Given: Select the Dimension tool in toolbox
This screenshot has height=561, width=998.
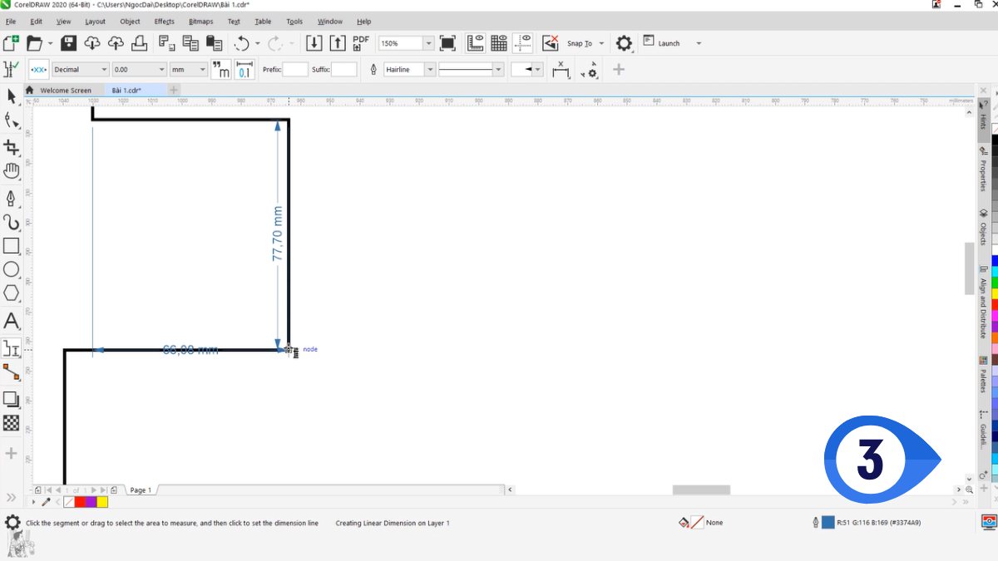Looking at the screenshot, I should [12, 347].
